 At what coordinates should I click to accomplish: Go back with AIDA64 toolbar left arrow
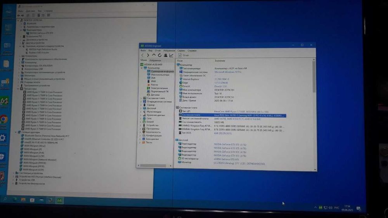142,55
